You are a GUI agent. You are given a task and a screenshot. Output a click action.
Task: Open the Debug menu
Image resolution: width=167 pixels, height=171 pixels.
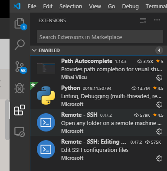(130, 7)
